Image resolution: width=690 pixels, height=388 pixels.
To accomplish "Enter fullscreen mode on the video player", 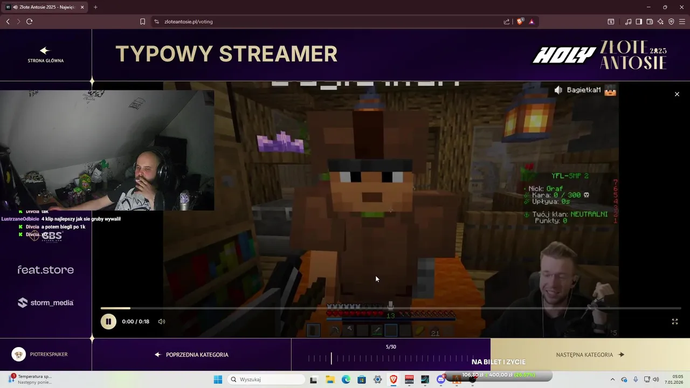I will click(x=674, y=322).
